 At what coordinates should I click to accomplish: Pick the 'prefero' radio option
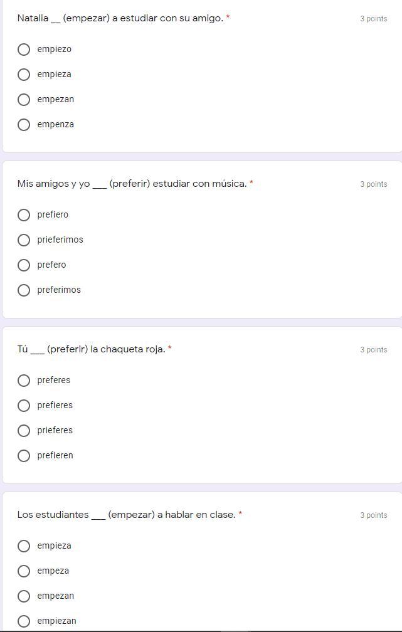pyautogui.click(x=24, y=265)
